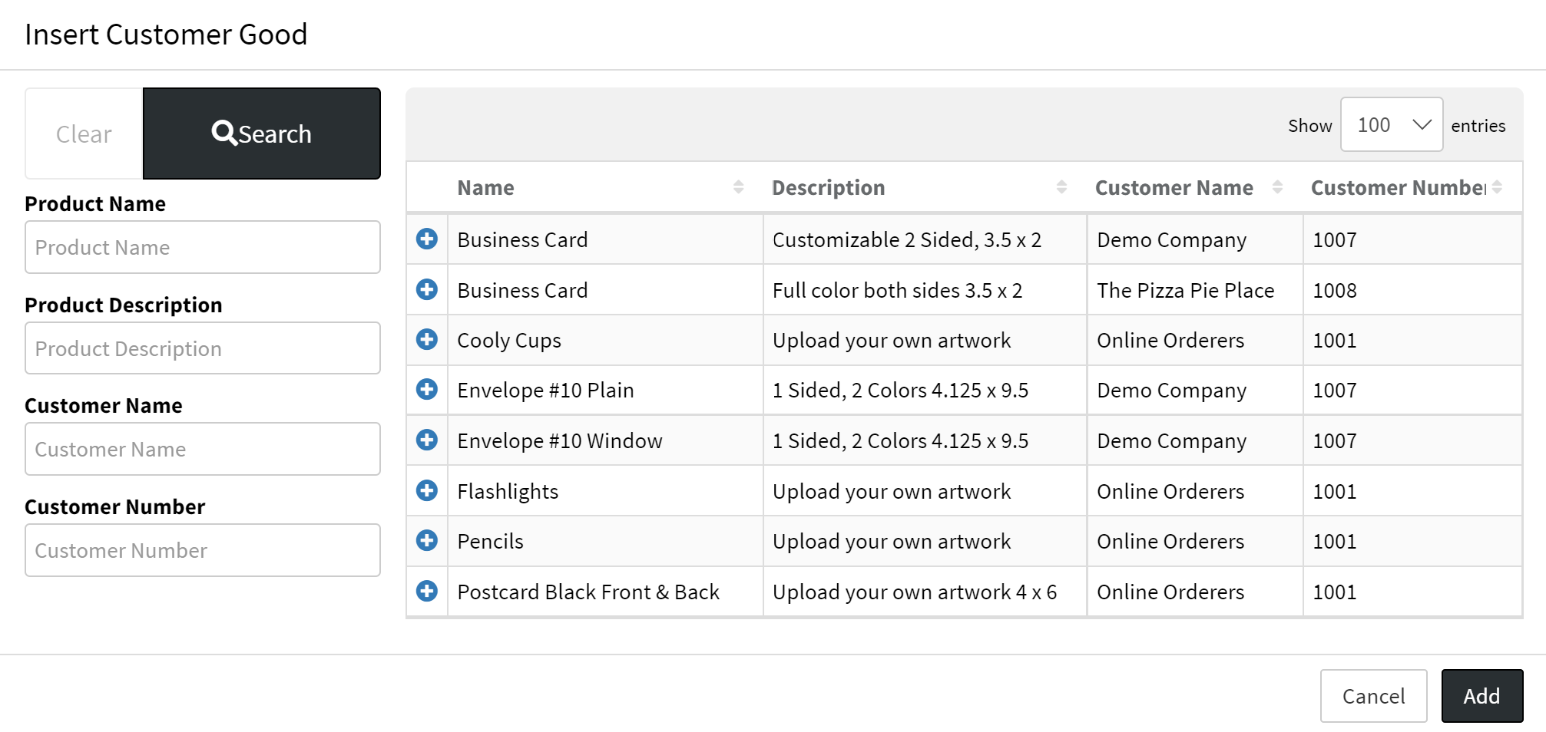Focus the Product Name input field
Screen dimensions: 1546x732
click(x=203, y=247)
